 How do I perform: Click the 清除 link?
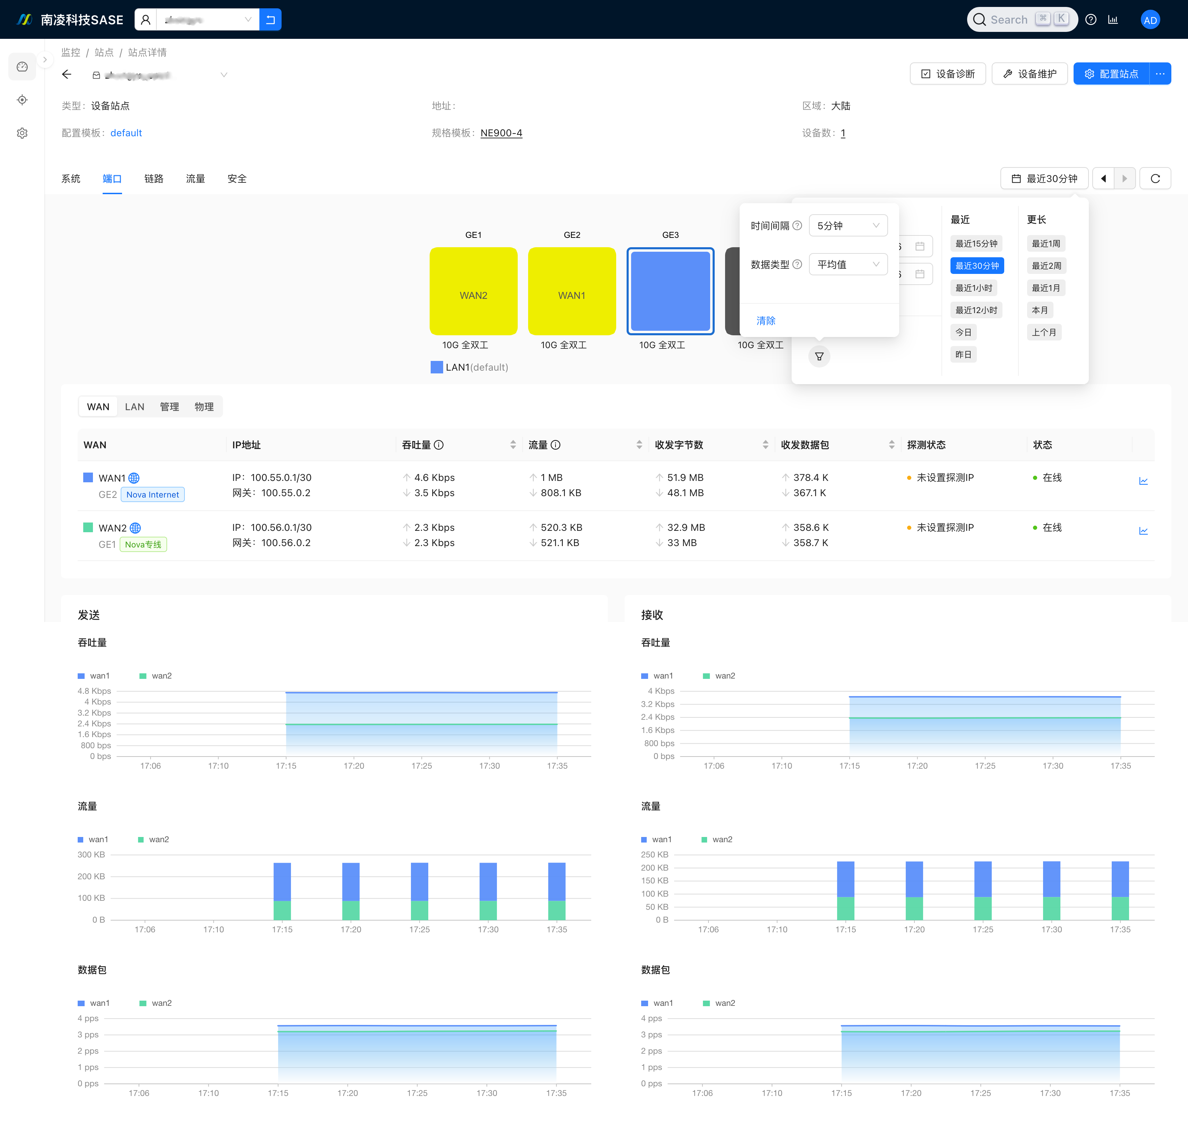[766, 321]
